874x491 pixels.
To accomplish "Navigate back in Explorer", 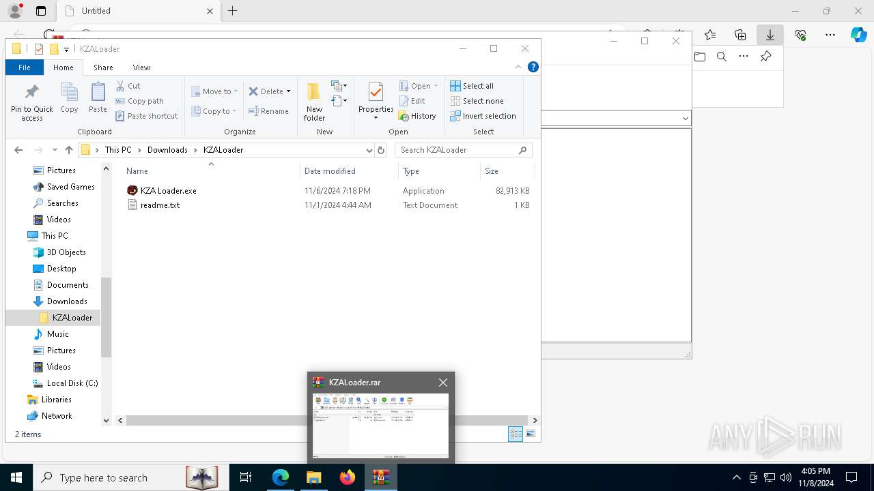I will pyautogui.click(x=18, y=150).
